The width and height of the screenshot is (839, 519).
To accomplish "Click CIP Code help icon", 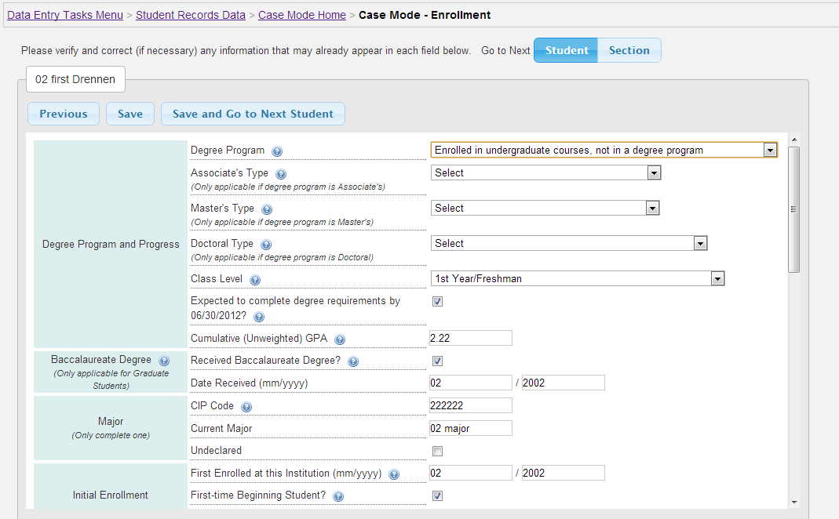I will [x=246, y=407].
